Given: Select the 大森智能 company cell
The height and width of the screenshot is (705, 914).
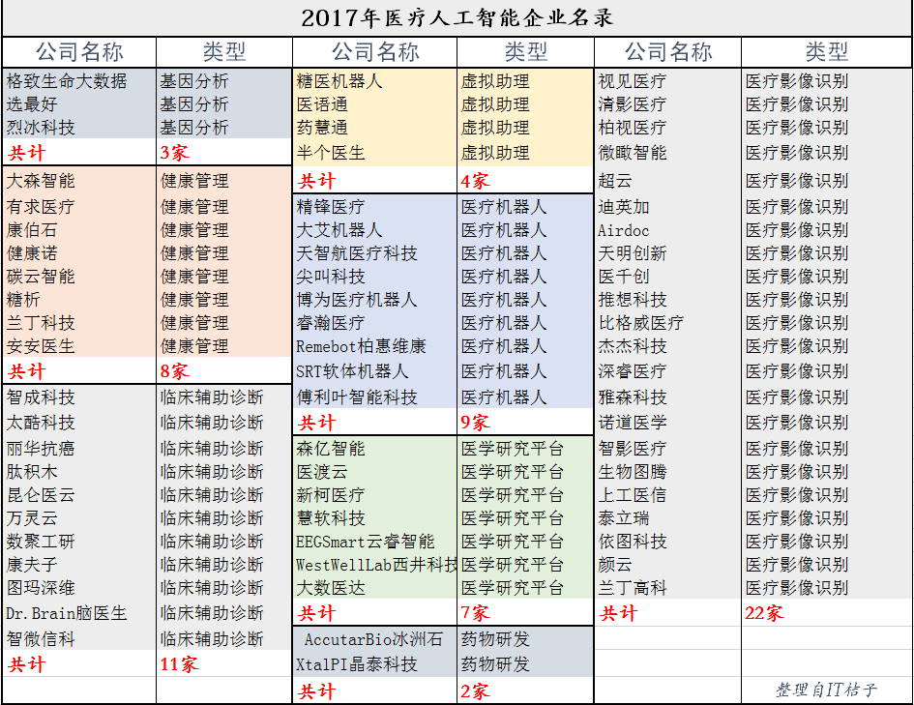Looking at the screenshot, I should pos(41,181).
